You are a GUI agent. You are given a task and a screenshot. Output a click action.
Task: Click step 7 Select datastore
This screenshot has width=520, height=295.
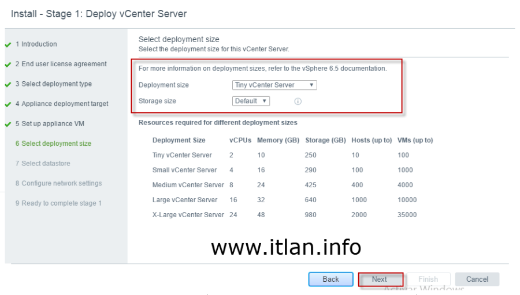point(42,164)
